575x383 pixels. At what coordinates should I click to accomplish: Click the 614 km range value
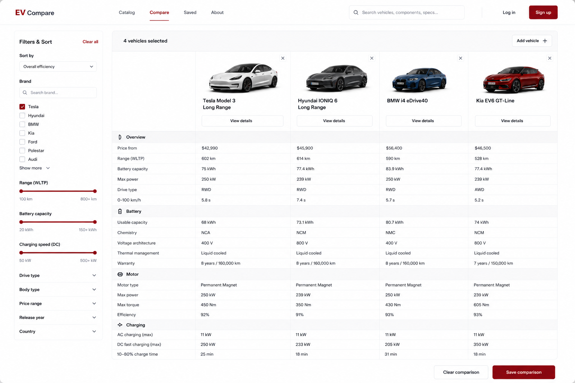click(x=304, y=159)
